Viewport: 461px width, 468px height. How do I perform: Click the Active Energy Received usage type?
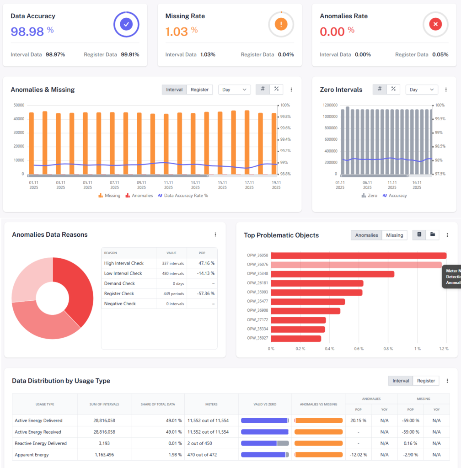pyautogui.click(x=38, y=432)
